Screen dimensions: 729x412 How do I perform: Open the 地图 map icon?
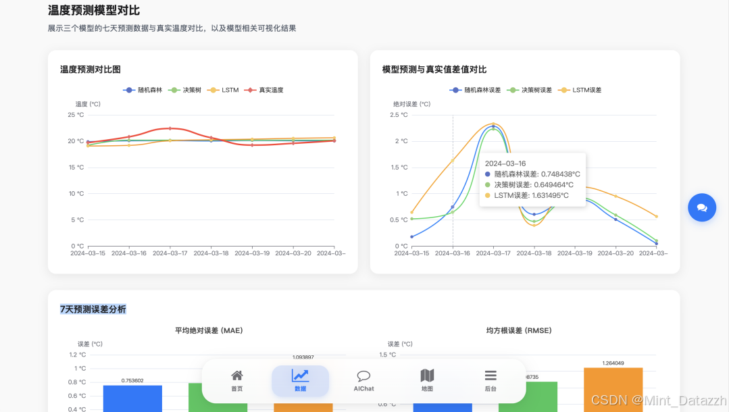coord(427,381)
